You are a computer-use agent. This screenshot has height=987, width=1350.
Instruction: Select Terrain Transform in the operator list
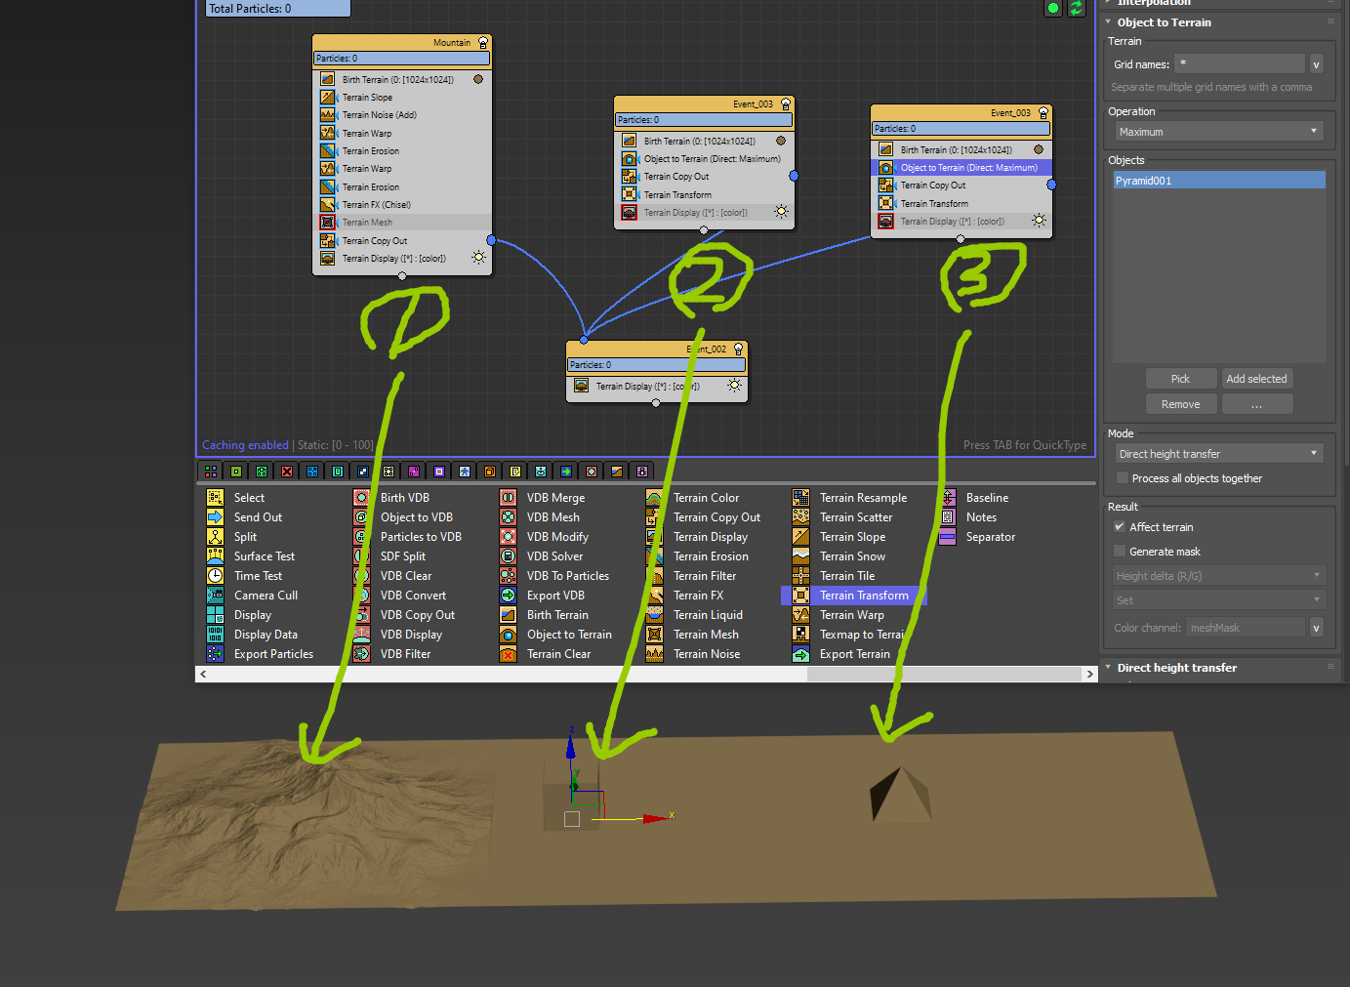[863, 596]
